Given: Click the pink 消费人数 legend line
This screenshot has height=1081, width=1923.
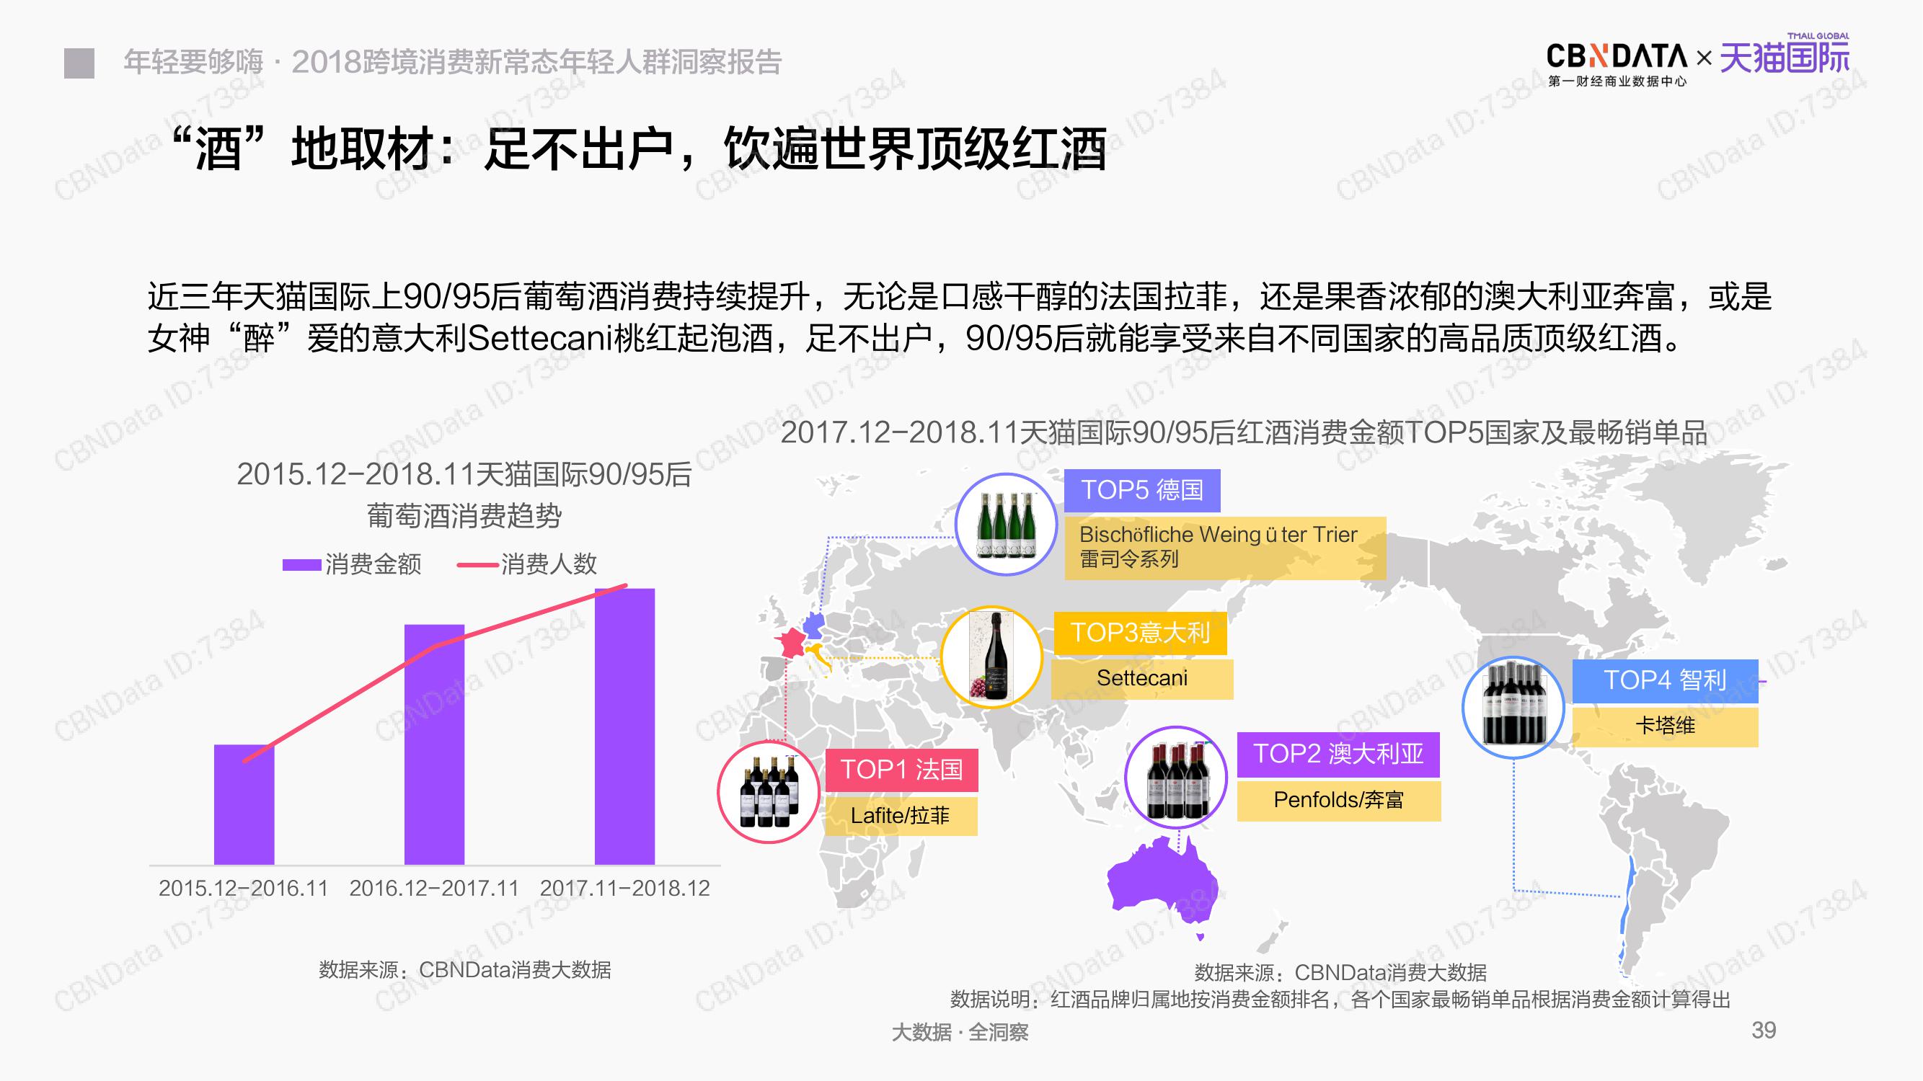Looking at the screenshot, I should pos(477,565).
